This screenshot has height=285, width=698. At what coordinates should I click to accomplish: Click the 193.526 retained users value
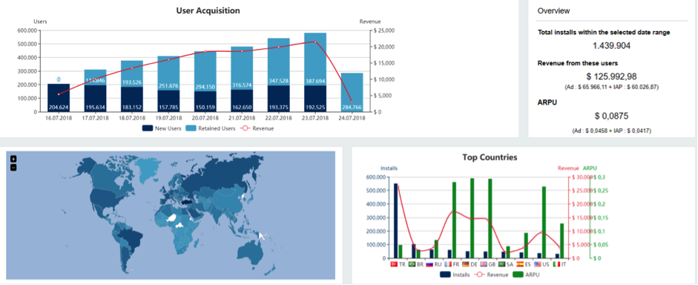coord(132,83)
